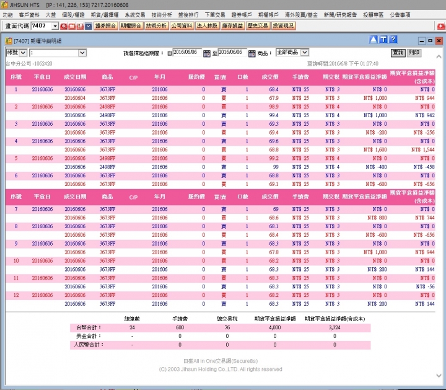This screenshot has height=390, width=446.
Task: Restore the 期權沖銷明細 inner window
Action: [x=431, y=41]
